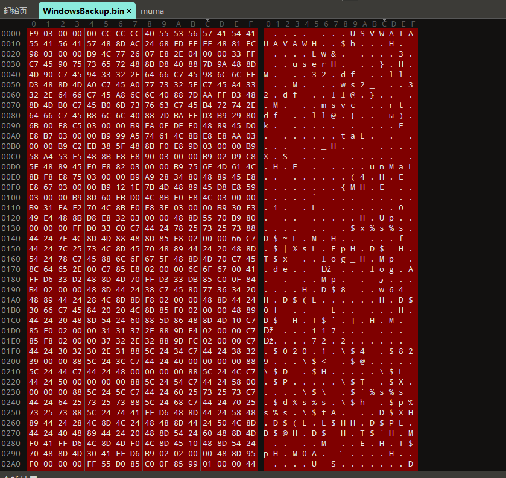Click 'log_' in ASCII column row 0160
This screenshot has height=478, width=506.
click(x=338, y=259)
